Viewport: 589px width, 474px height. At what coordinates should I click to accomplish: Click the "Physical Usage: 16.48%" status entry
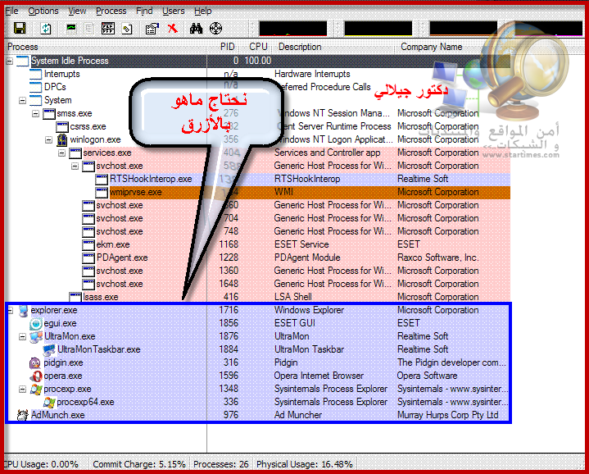(304, 465)
